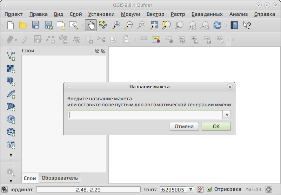Open CRS status globe icon

click(x=269, y=189)
